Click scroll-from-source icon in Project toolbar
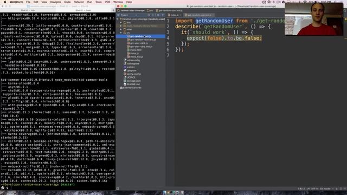This screenshot has width=347, height=195. pyautogui.click(x=149, y=15)
